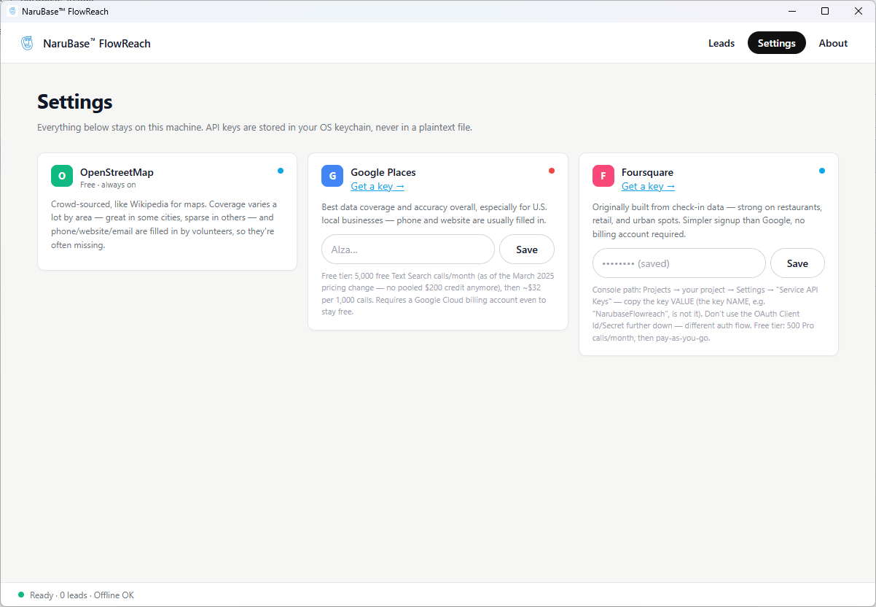876x607 pixels.
Task: Focus the Foursquare saved key field
Action: pos(679,263)
